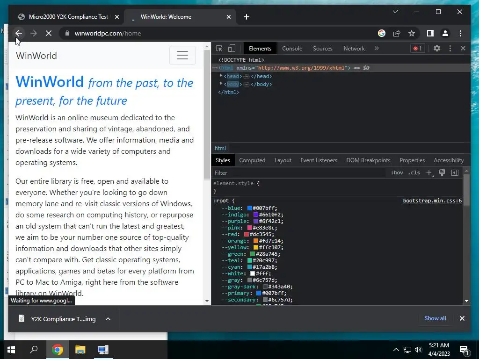Click the --indigo color swatch
This screenshot has width=479, height=359.
[256, 215]
